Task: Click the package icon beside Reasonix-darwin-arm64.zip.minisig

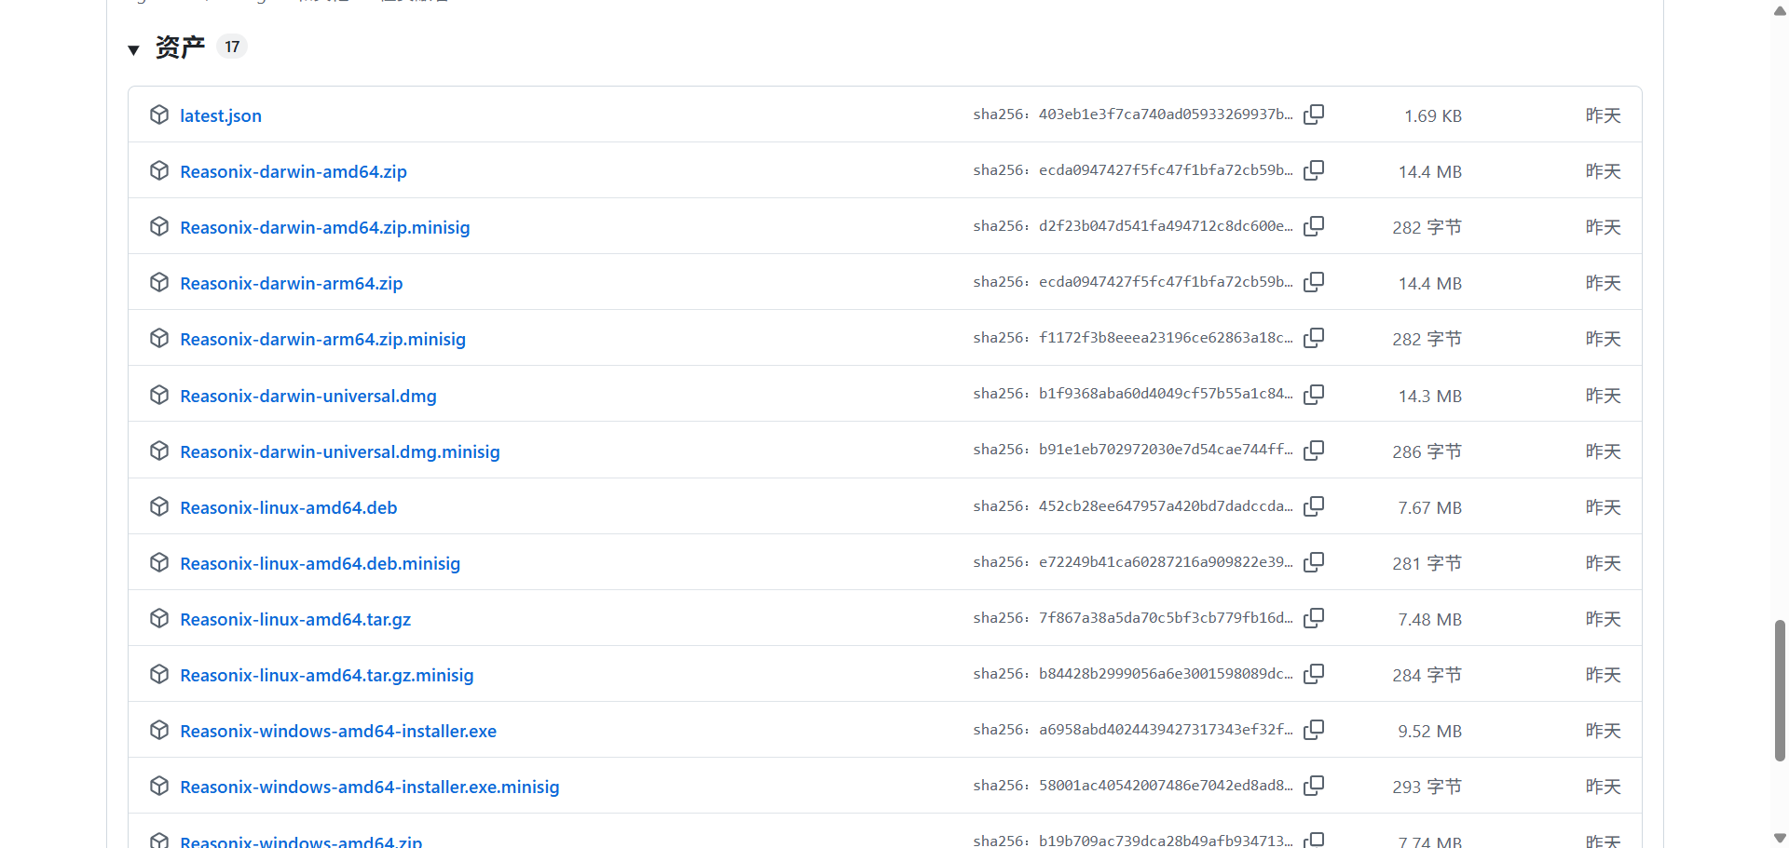Action: (159, 338)
